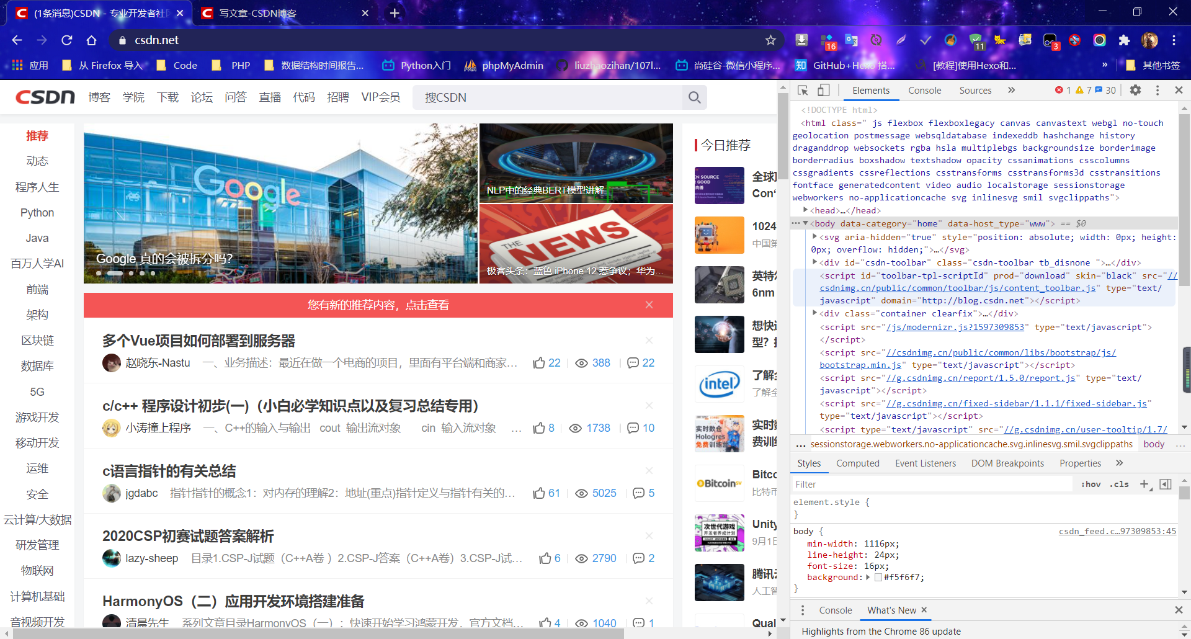Open csdn_feed stylesheet source link

(x=1117, y=531)
